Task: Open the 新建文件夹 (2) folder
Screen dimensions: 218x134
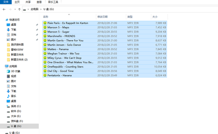Action: 19,60
